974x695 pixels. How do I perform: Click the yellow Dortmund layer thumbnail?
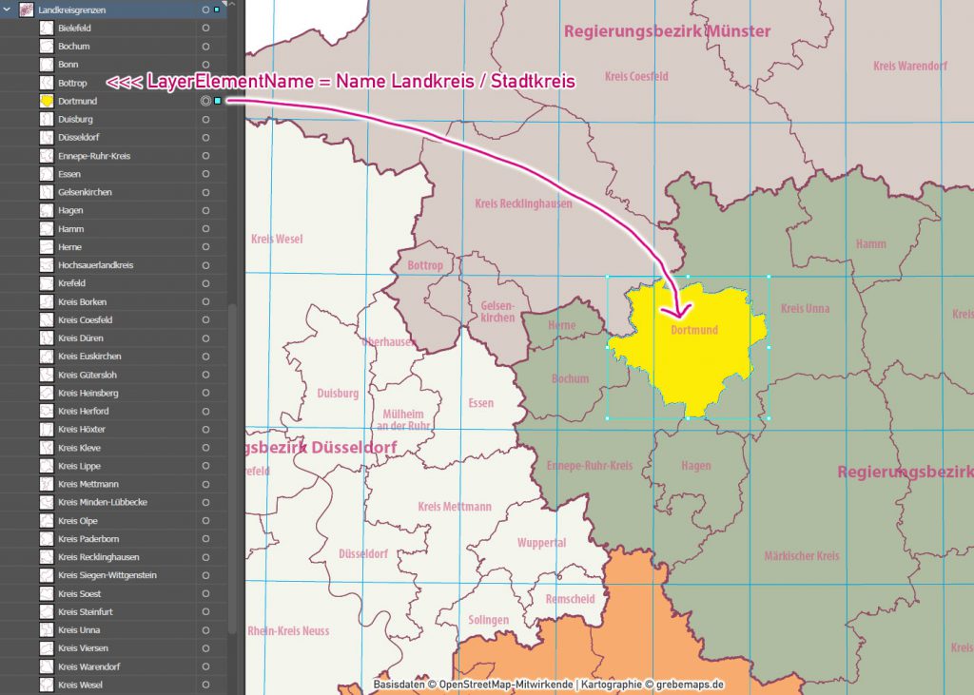click(45, 101)
